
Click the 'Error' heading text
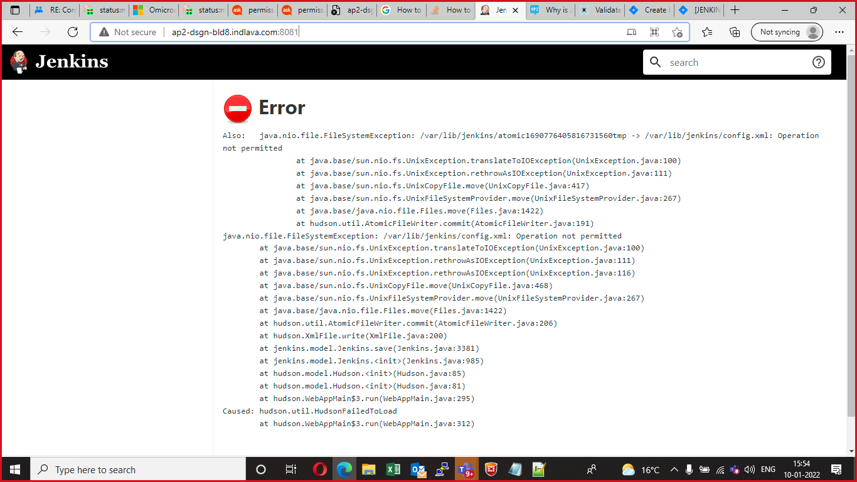click(x=282, y=108)
